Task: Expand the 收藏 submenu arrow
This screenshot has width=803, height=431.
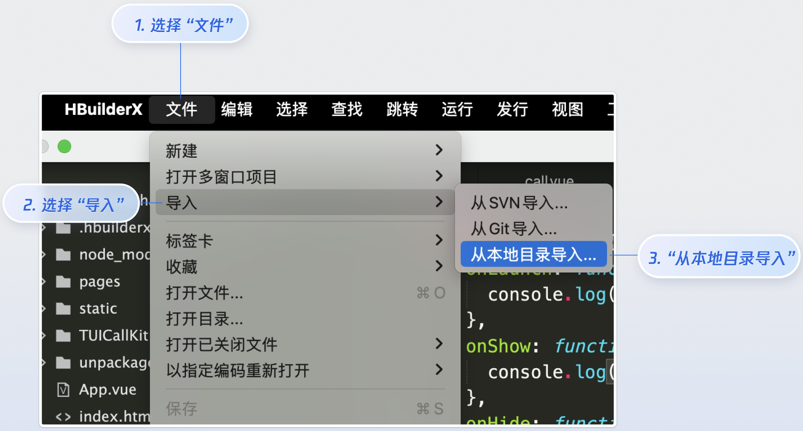Action: point(439,266)
